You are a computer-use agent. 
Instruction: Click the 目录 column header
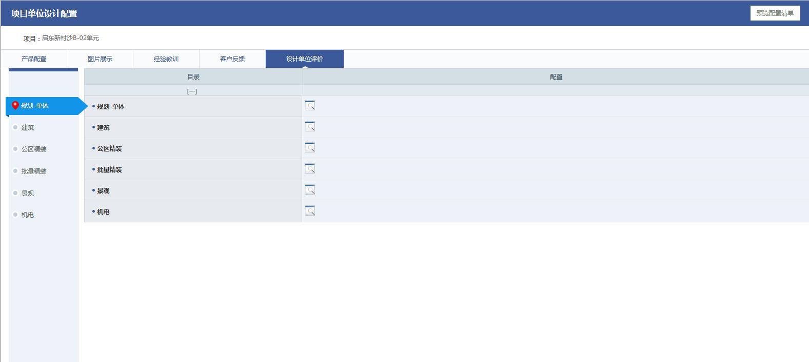point(193,77)
